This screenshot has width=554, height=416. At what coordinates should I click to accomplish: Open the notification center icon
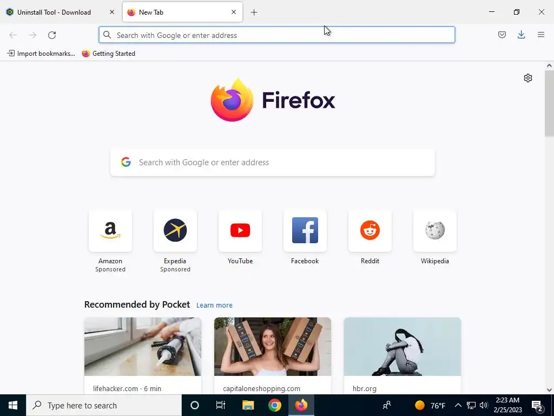click(x=537, y=405)
